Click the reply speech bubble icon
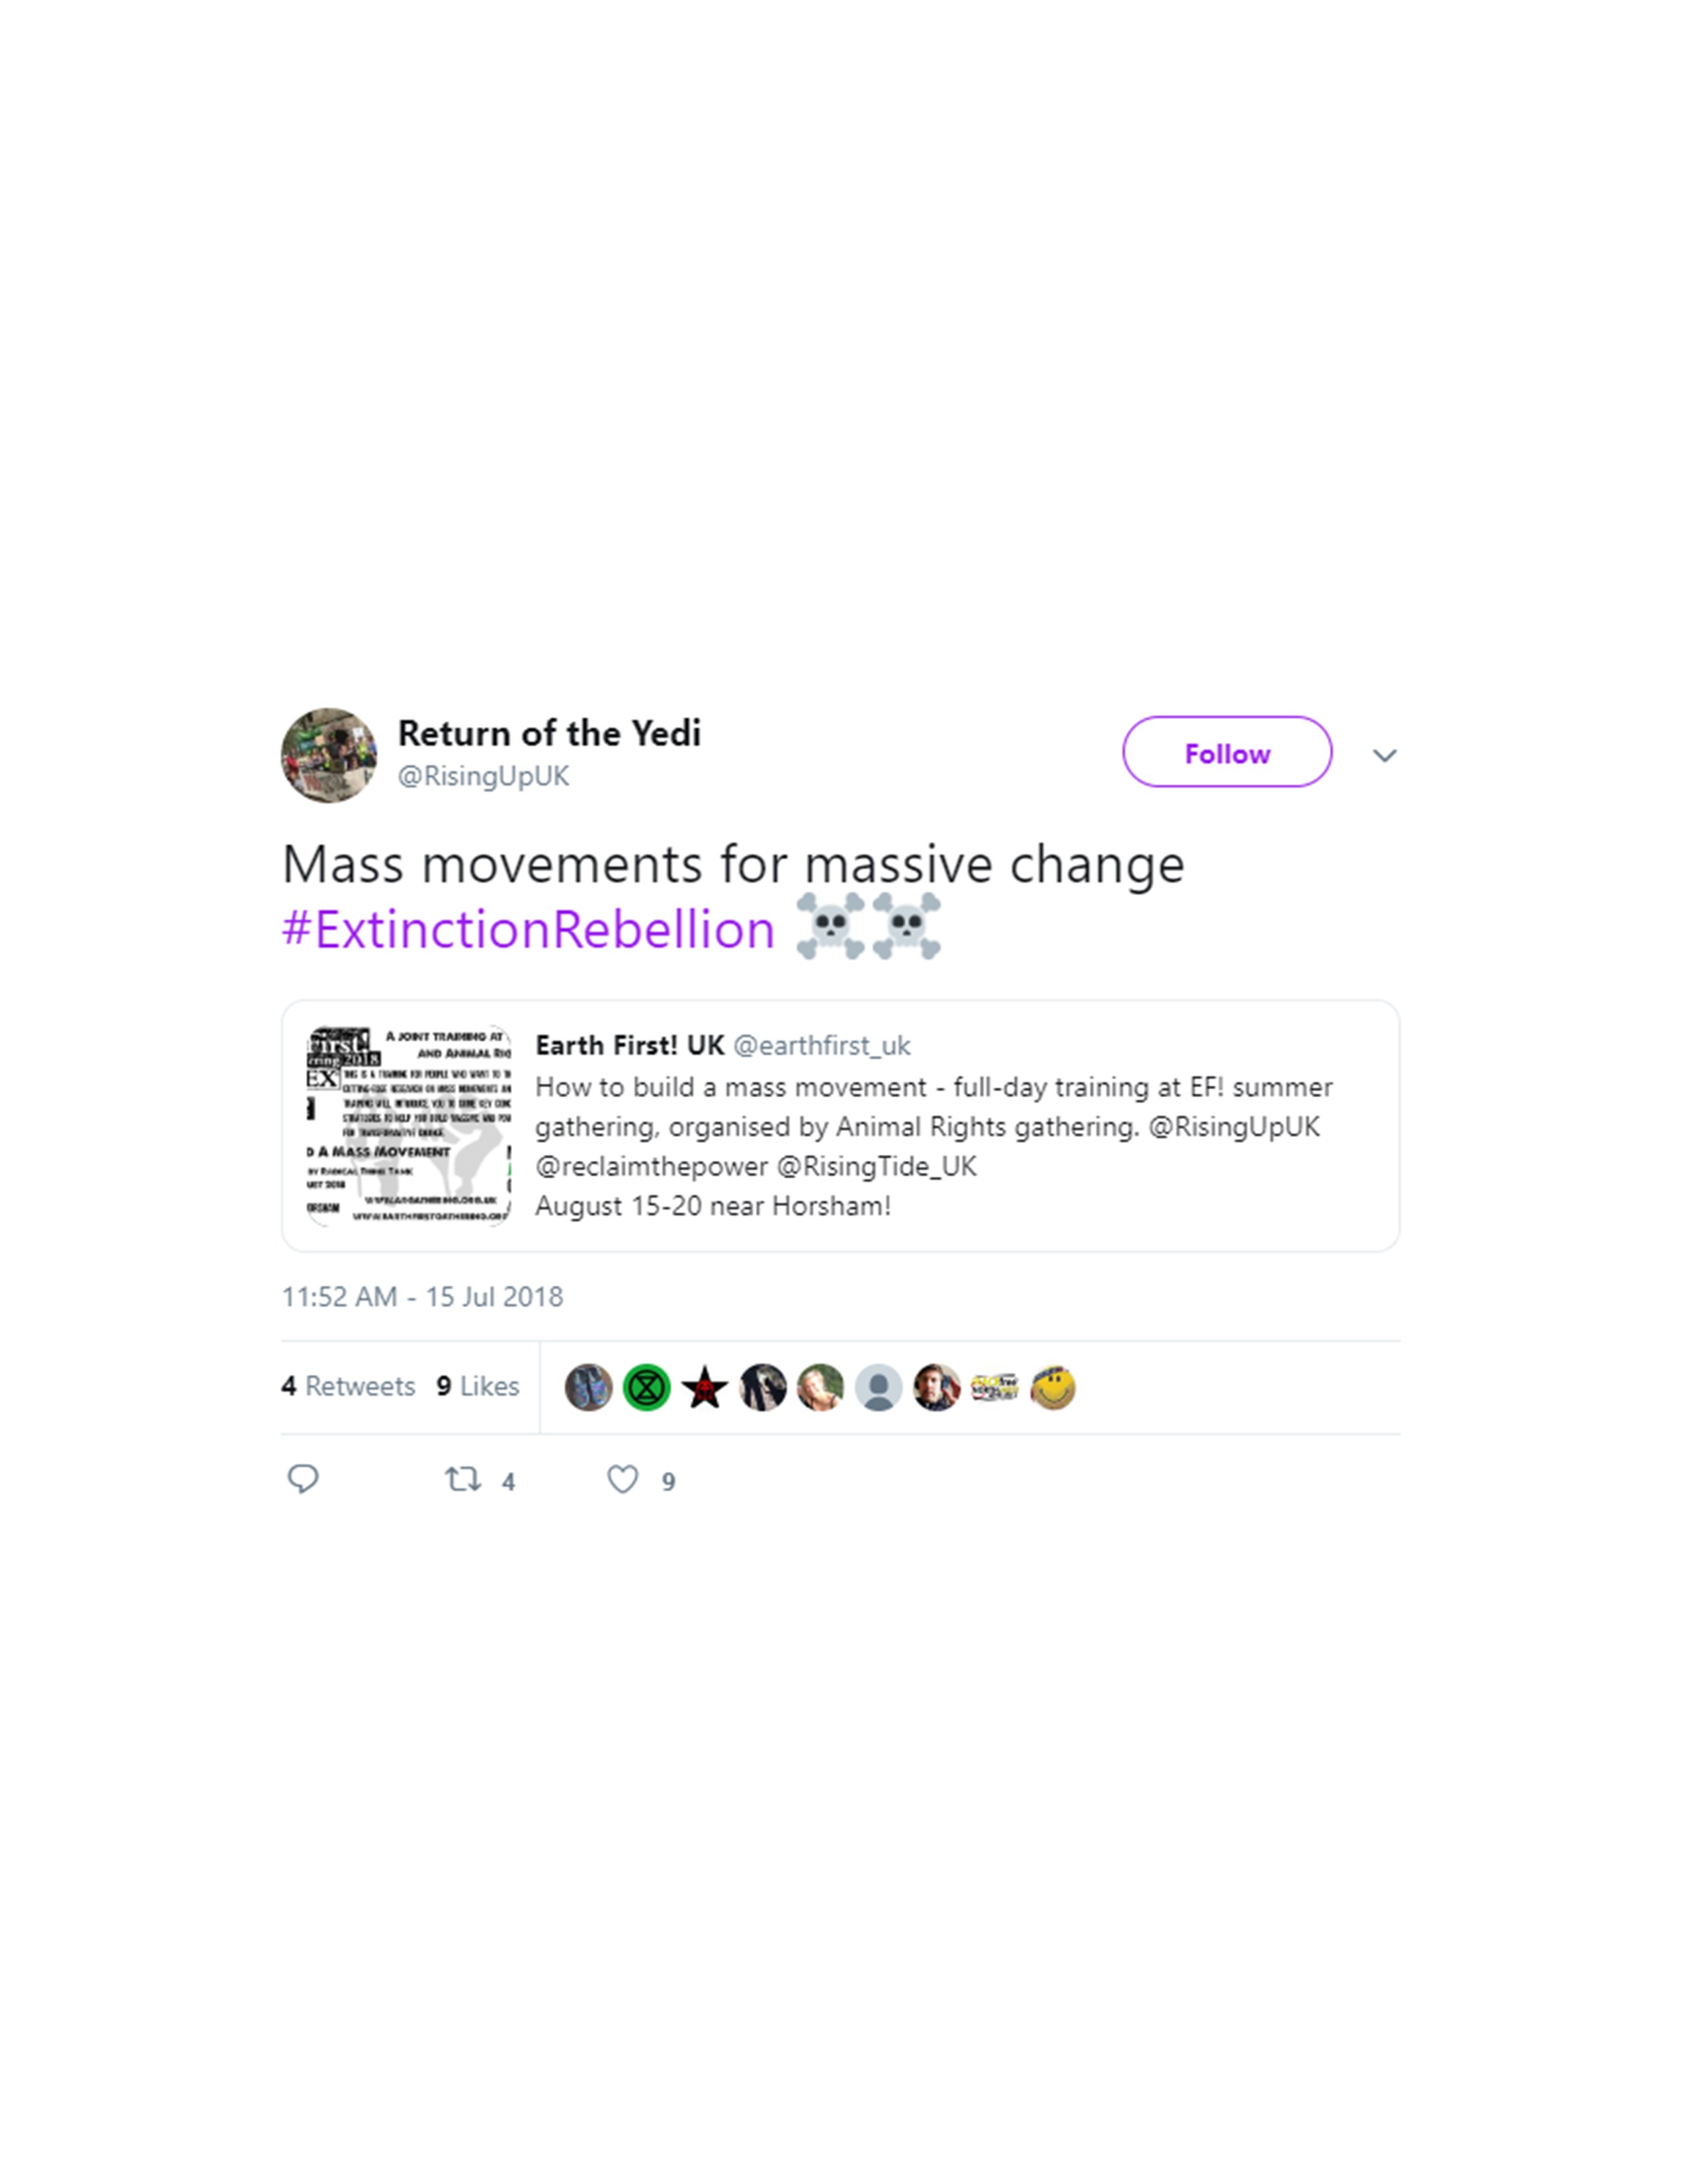The height and width of the screenshot is (2184, 1687). tap(303, 1479)
